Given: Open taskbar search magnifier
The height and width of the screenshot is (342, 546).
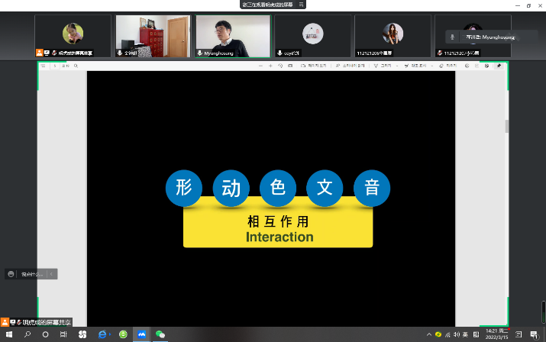Looking at the screenshot, I should point(27,334).
